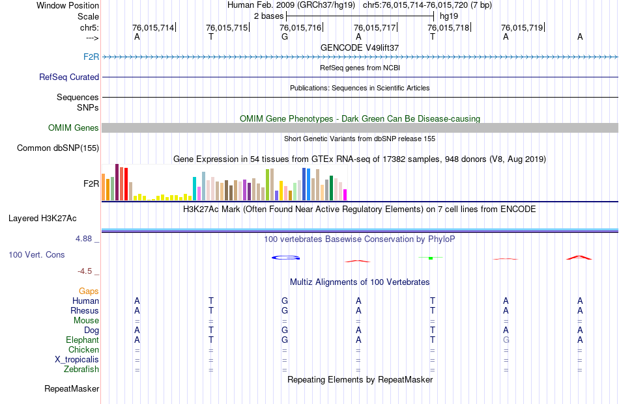Click the F2R label beside GTEx chart
619x404 pixels.
91,183
